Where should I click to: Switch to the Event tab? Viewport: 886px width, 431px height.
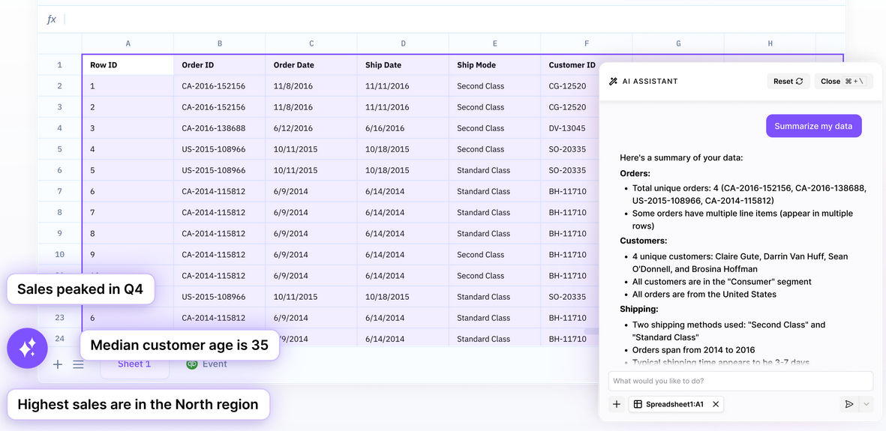point(207,364)
